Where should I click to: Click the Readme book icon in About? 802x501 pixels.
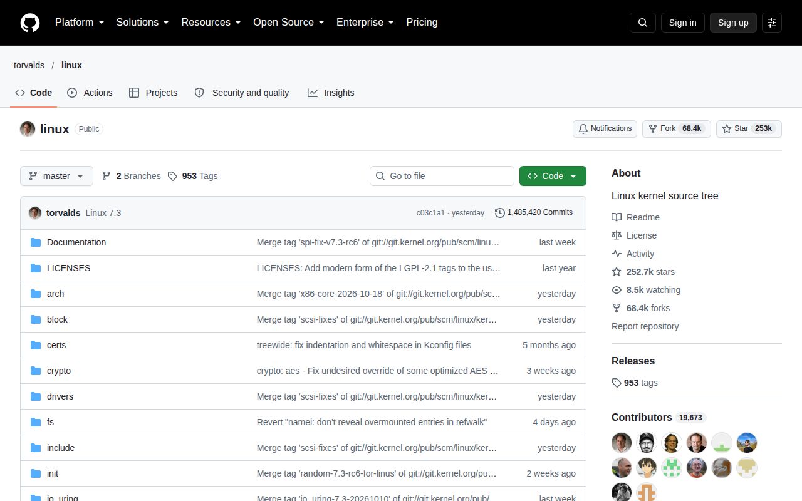tap(617, 217)
